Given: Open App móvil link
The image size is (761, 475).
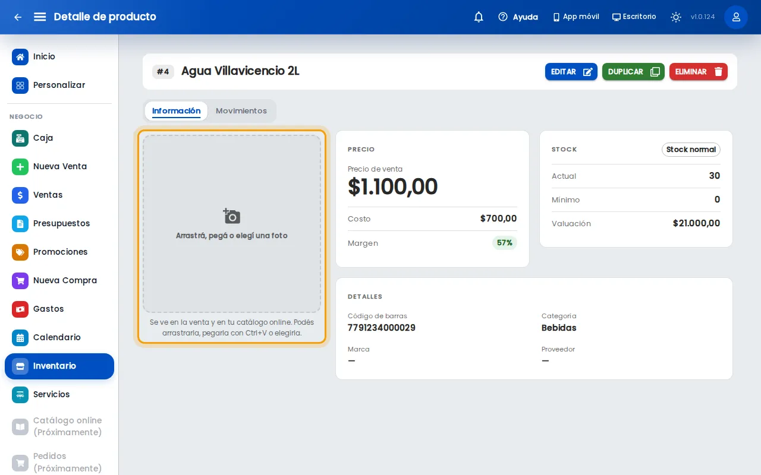Looking at the screenshot, I should [576, 17].
